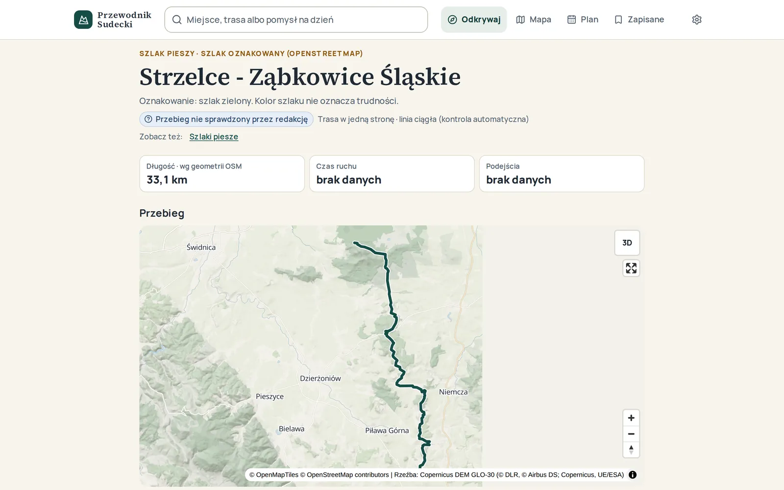Open the Zapisane saved items tab

(639, 20)
